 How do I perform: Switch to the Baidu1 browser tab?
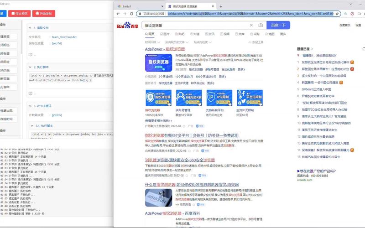click(x=140, y=6)
